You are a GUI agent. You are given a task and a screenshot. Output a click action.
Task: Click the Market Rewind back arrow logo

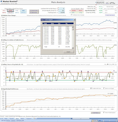(1, 2)
